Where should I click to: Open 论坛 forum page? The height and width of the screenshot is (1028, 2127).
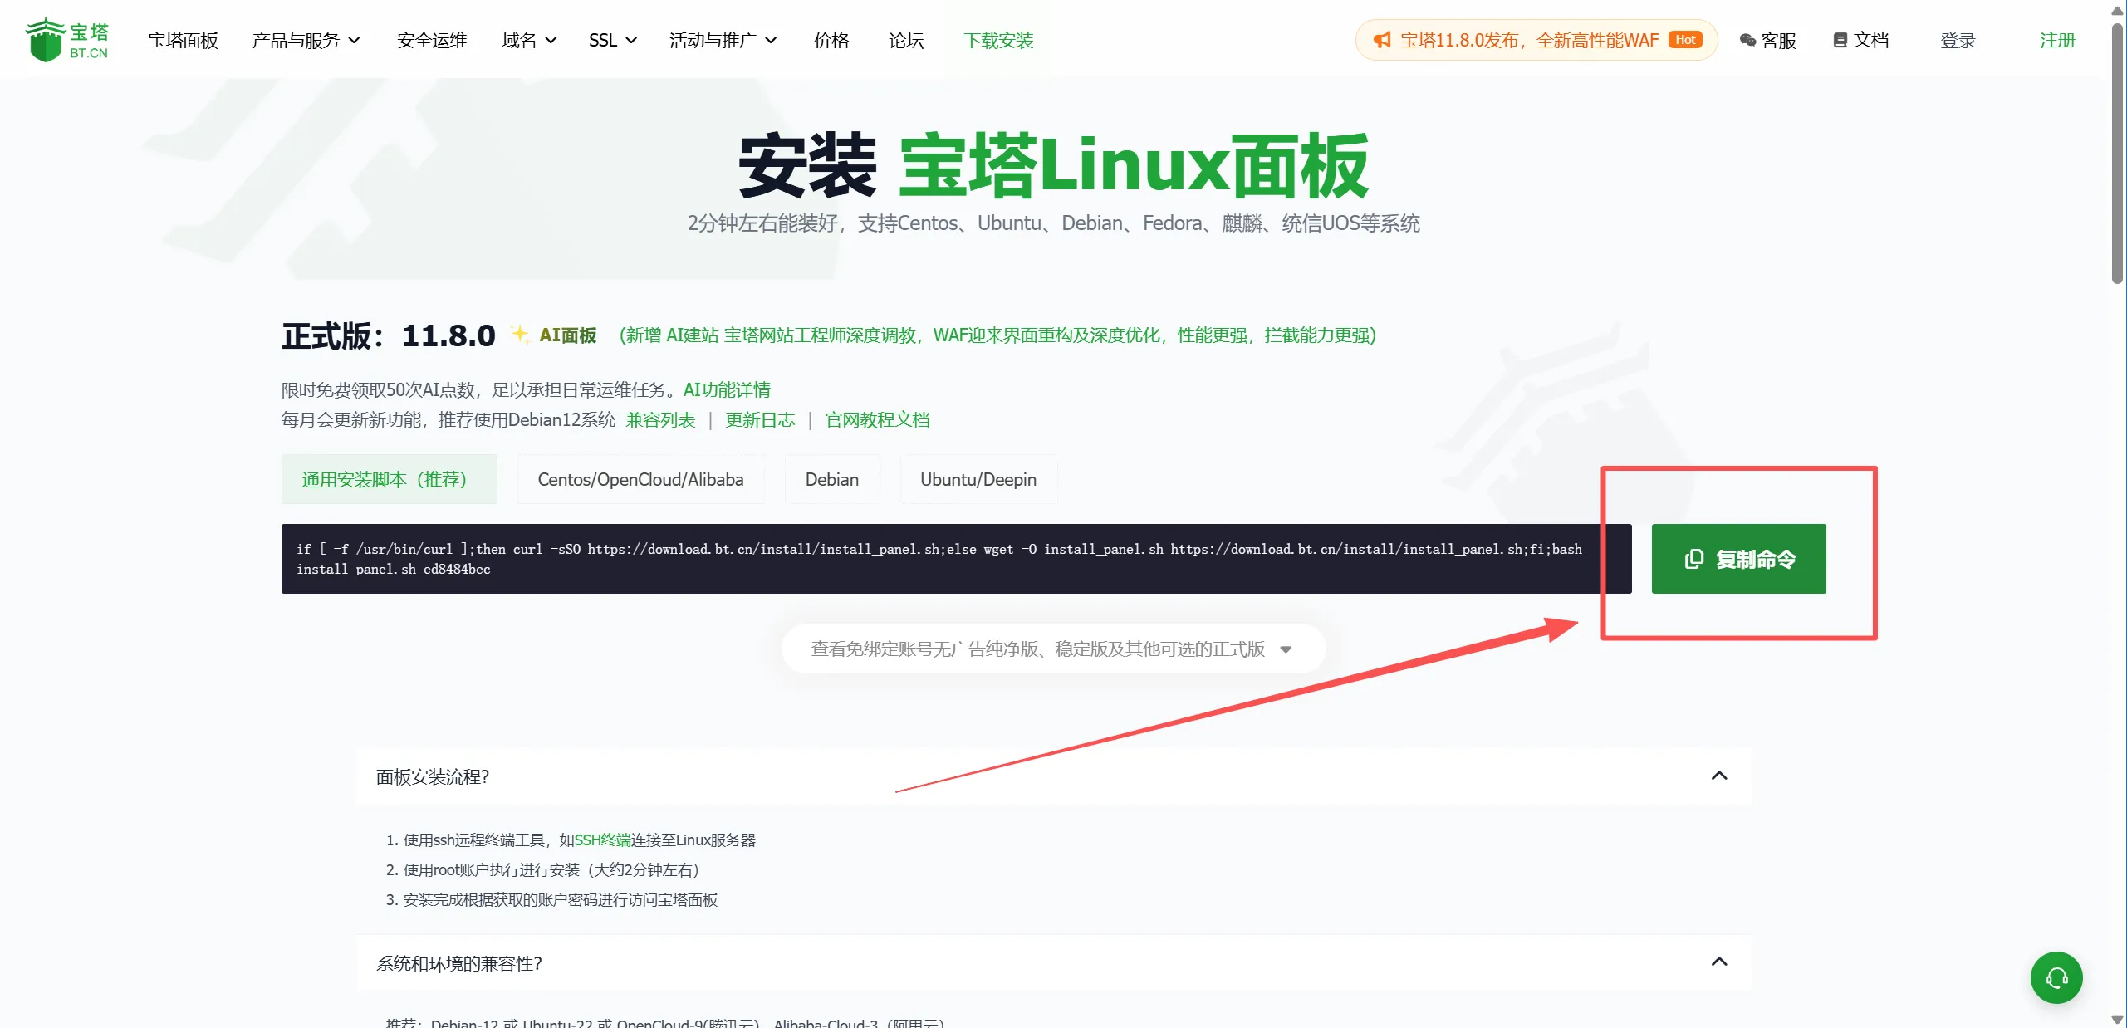pyautogui.click(x=906, y=40)
